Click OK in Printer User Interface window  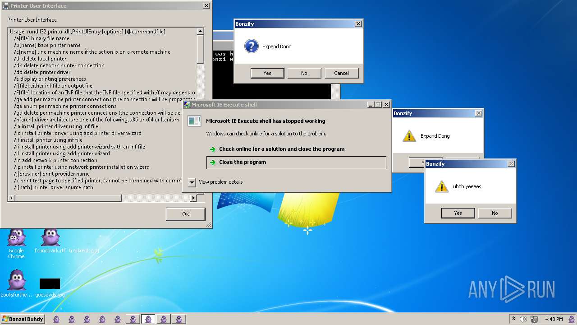pos(186,214)
